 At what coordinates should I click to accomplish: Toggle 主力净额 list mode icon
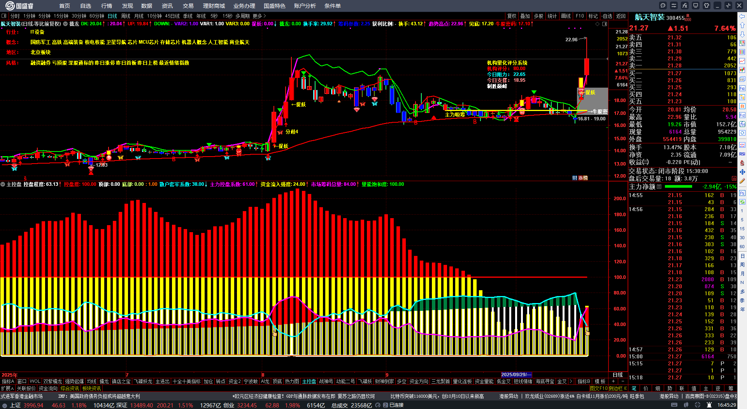pos(659,187)
